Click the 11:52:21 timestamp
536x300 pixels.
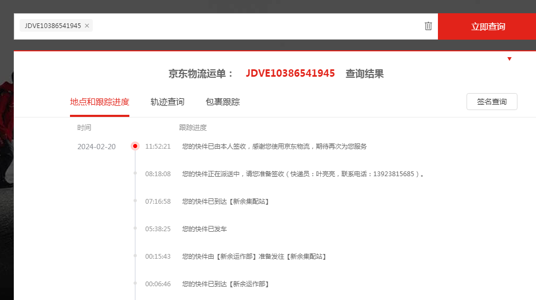pyautogui.click(x=158, y=147)
